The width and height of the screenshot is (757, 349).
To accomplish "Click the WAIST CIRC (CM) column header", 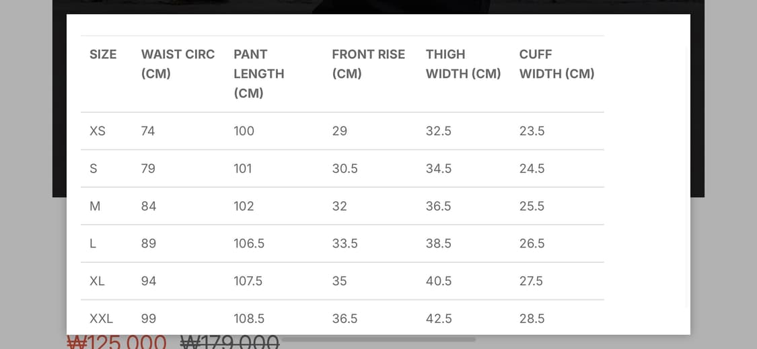I will pyautogui.click(x=178, y=64).
